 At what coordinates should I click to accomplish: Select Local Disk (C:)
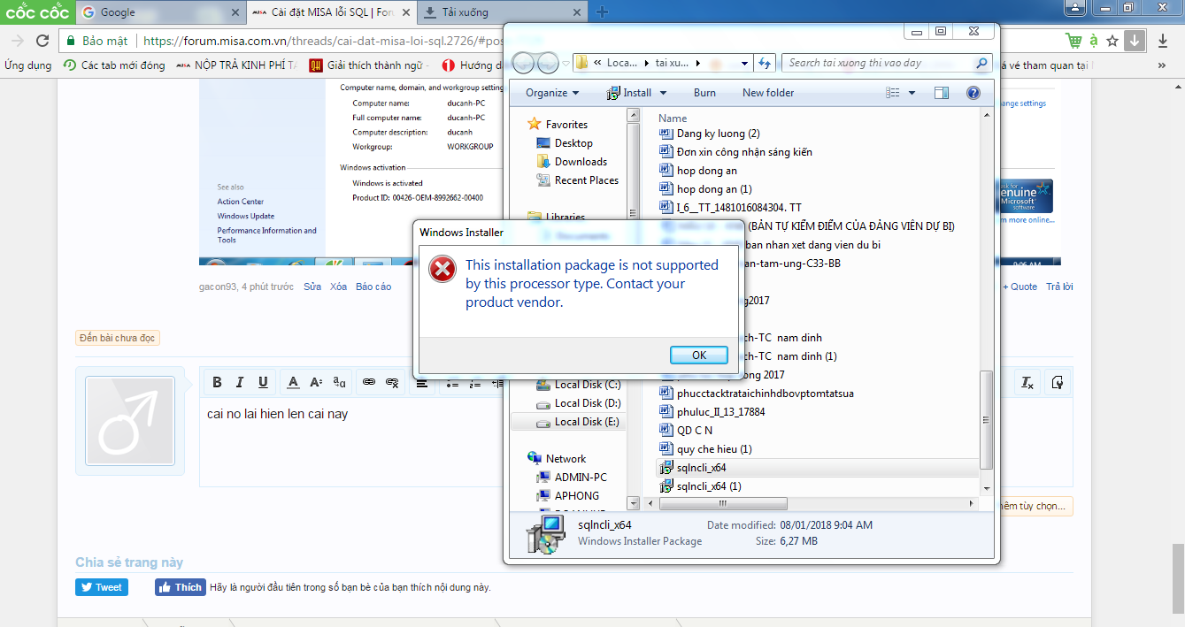[579, 385]
